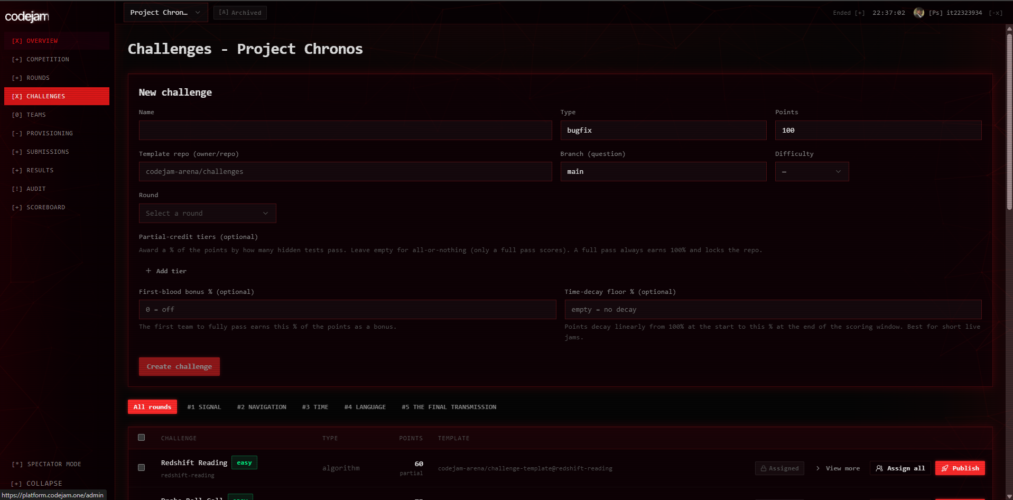Screen dimensions: 1013x500
Task: Open the Teams sidebar section
Action: [57, 115]
